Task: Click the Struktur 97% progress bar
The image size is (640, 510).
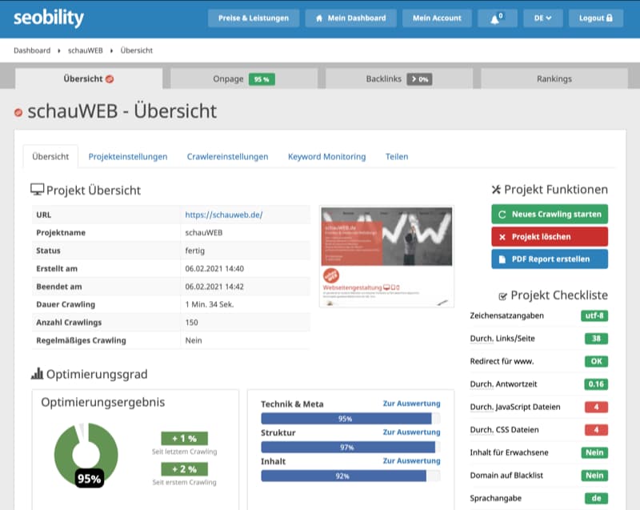Action: point(350,447)
